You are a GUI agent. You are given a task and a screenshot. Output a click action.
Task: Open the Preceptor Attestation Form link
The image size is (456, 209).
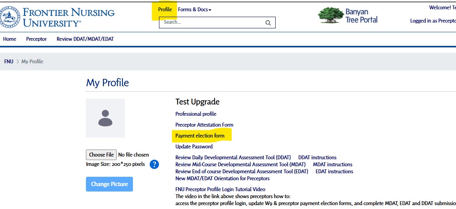(x=204, y=125)
